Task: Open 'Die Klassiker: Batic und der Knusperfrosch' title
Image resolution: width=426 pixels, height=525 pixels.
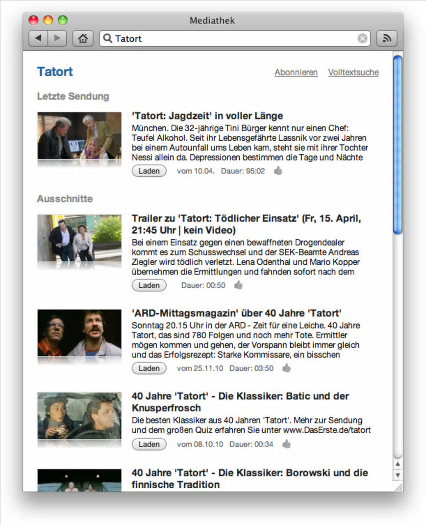Action: point(240,402)
